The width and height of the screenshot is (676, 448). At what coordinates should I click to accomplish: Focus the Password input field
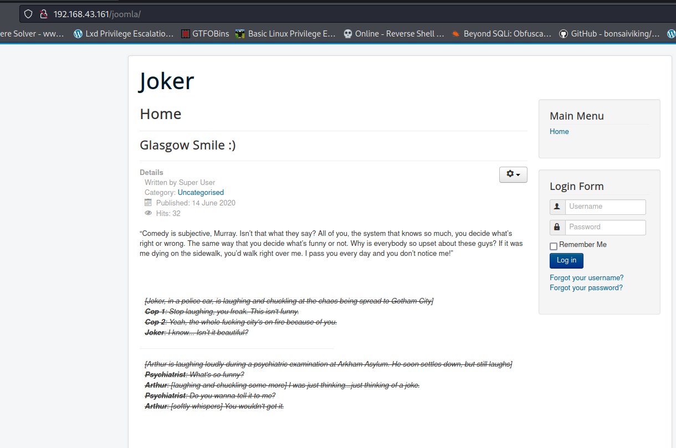point(605,227)
